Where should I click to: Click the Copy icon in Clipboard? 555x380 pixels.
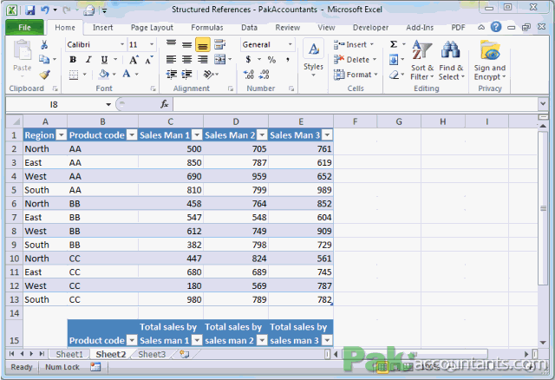[44, 59]
